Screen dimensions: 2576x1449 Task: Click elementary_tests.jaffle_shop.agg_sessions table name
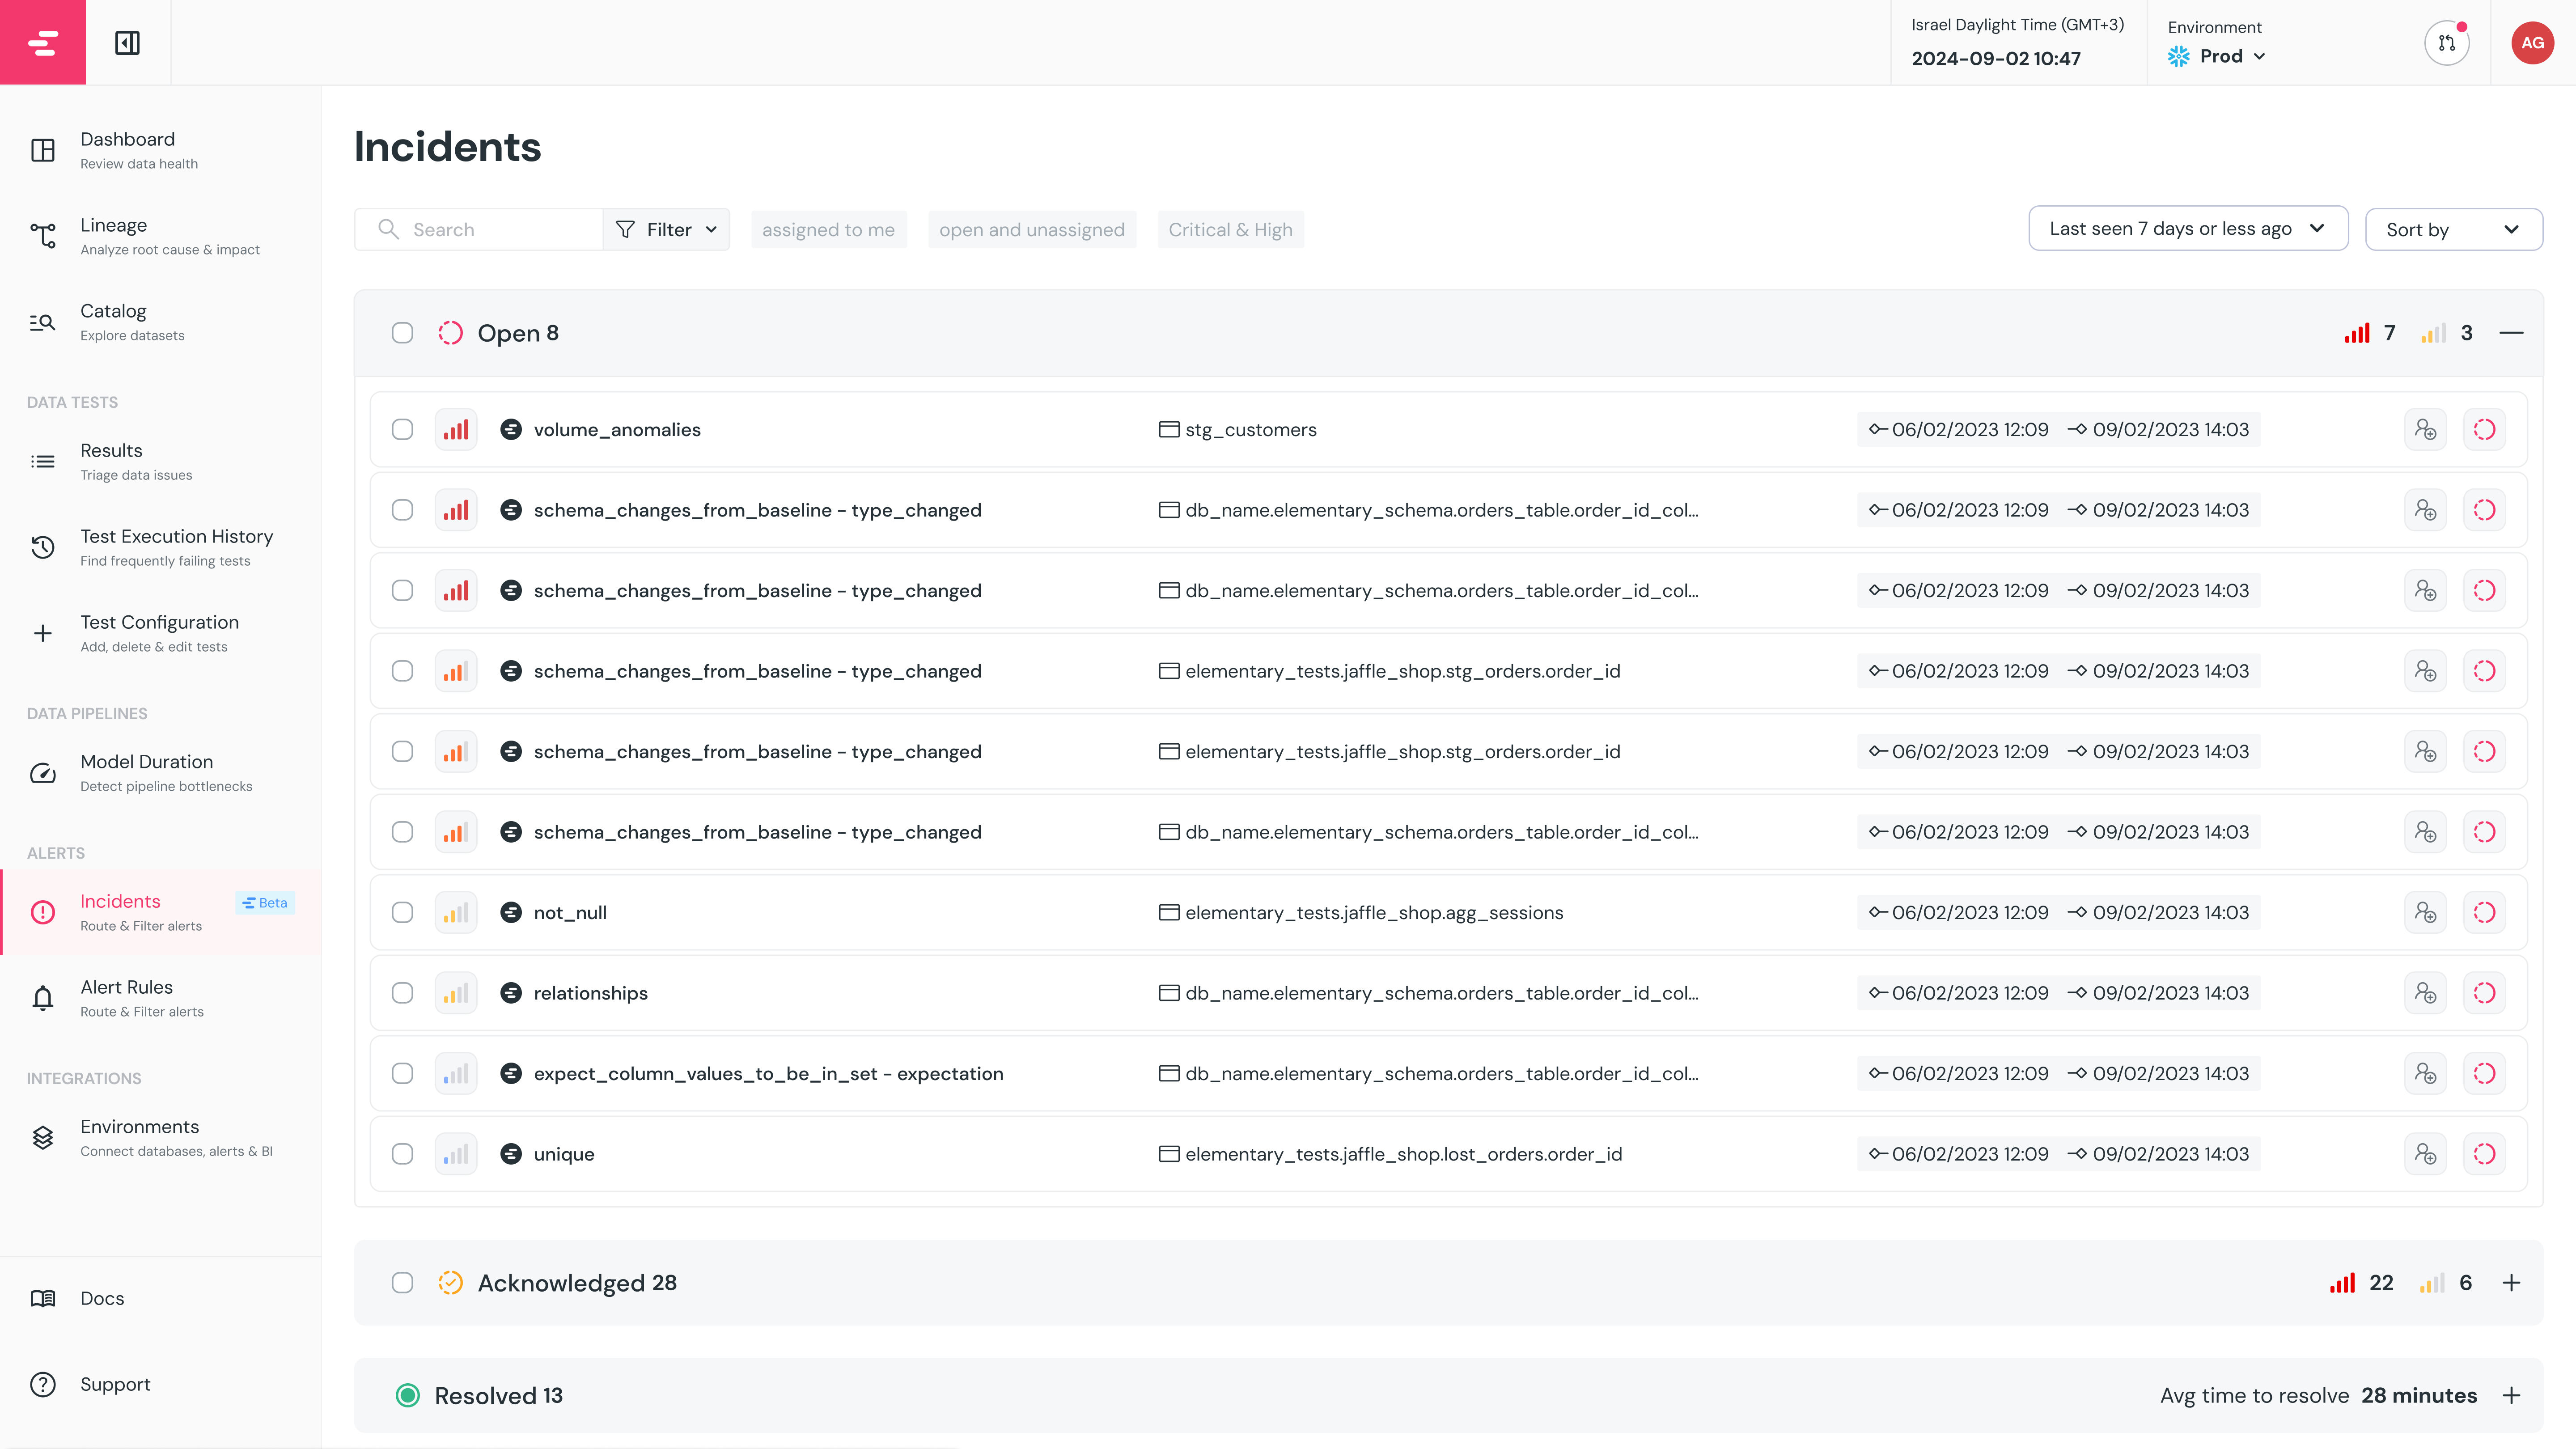pyautogui.click(x=1374, y=913)
